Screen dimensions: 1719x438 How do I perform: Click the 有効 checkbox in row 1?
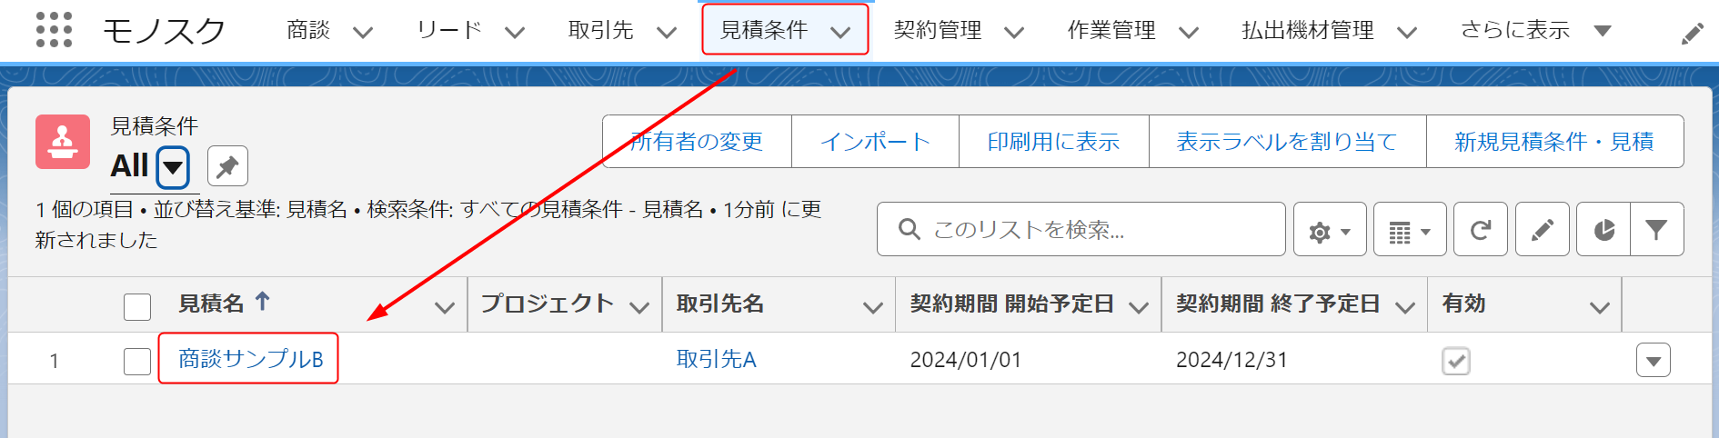(x=1455, y=361)
